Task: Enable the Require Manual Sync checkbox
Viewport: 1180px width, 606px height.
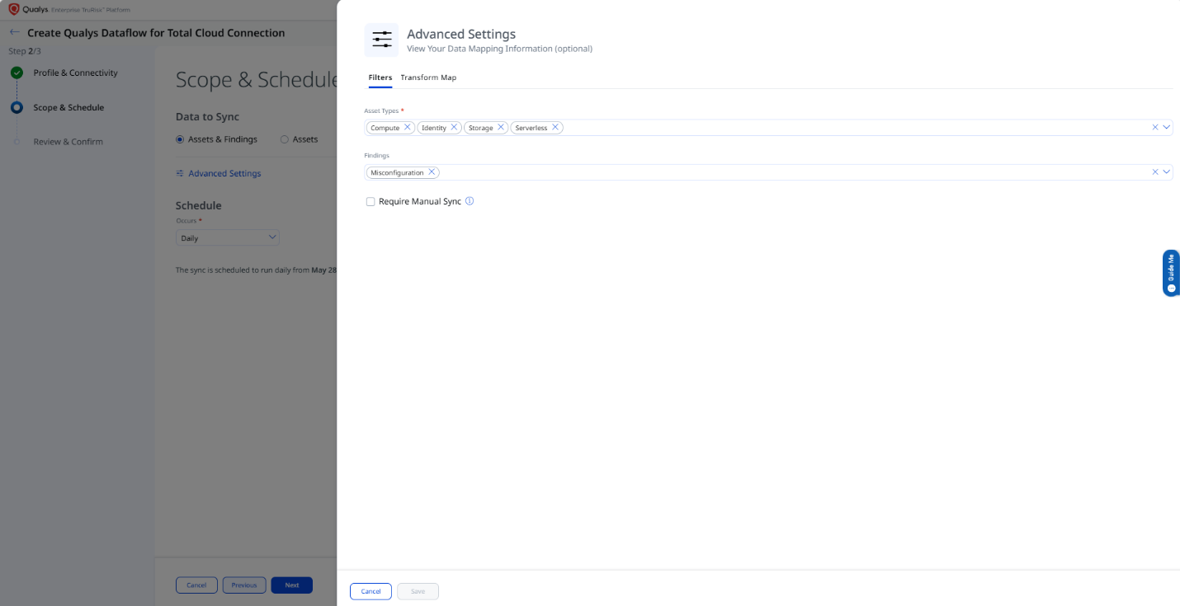Action: (371, 202)
